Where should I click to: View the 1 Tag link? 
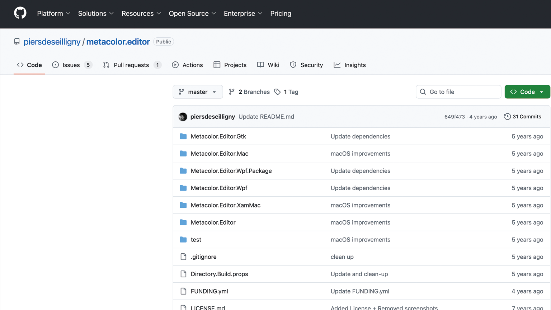point(286,92)
